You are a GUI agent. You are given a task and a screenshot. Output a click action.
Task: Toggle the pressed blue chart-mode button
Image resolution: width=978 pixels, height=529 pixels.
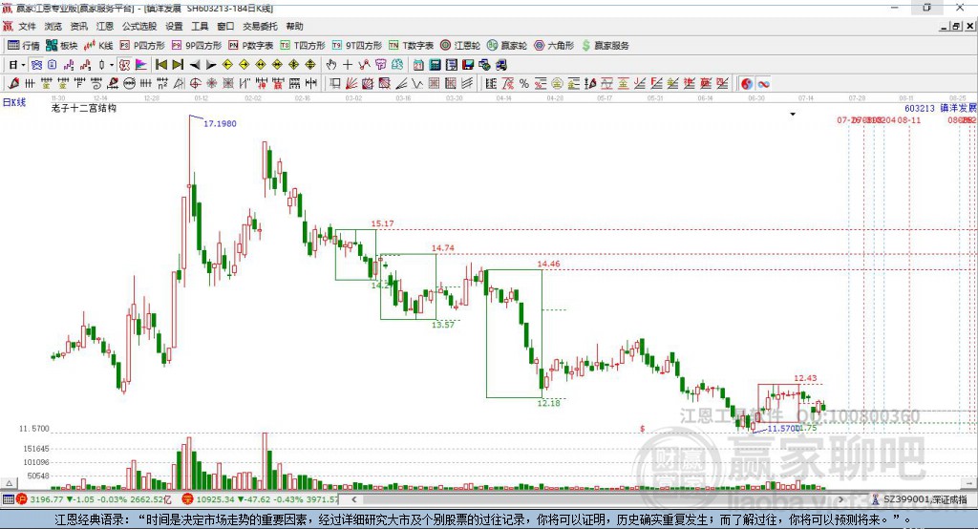point(37,65)
